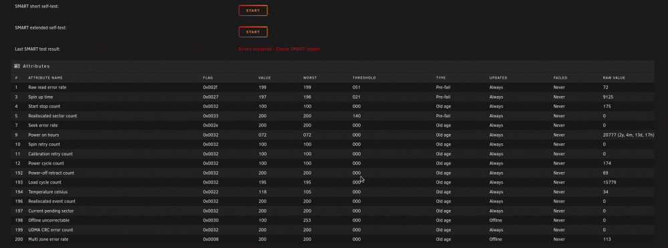The height and width of the screenshot is (248, 668).
Task: Select the WORST column header
Action: pyautogui.click(x=310, y=78)
